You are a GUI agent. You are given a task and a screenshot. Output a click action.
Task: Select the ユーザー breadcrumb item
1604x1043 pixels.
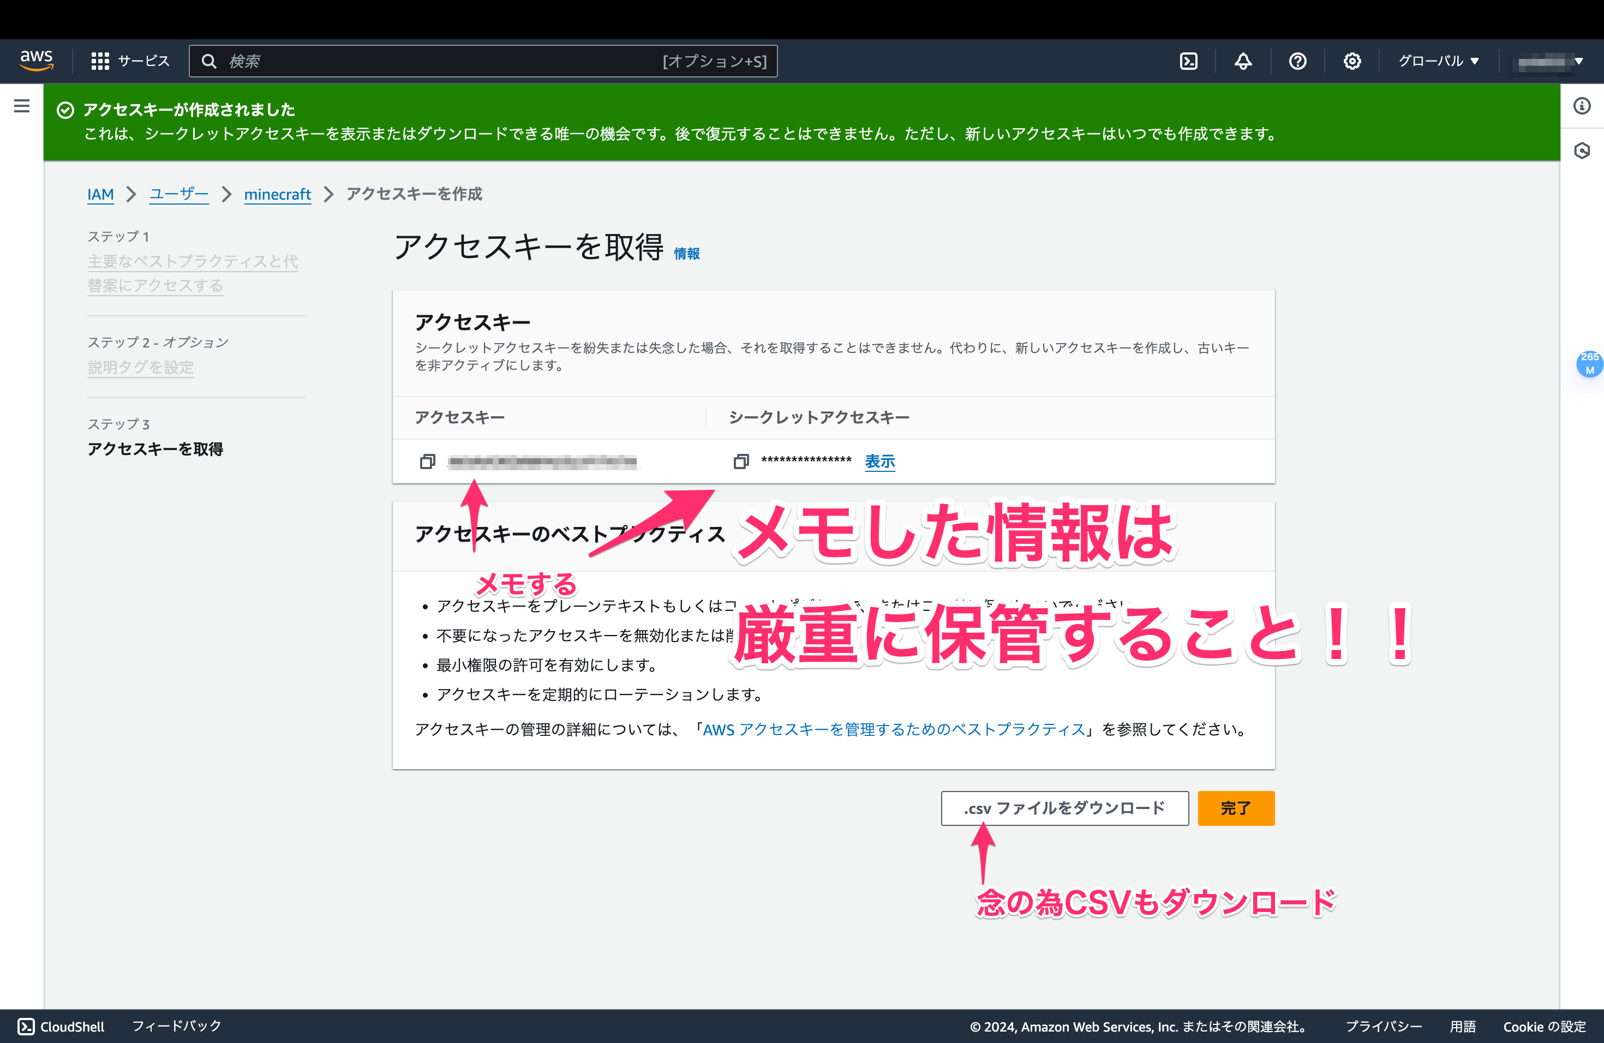pyautogui.click(x=178, y=194)
